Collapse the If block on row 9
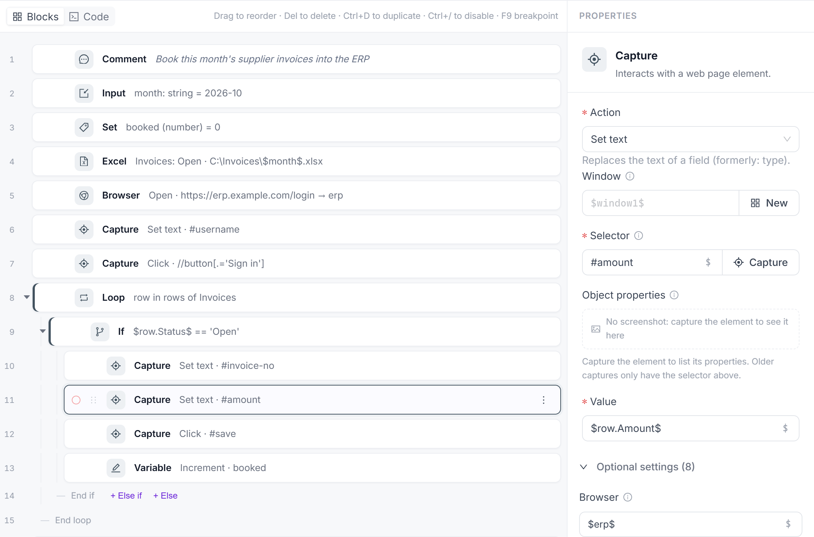This screenshot has height=537, width=814. tap(43, 331)
